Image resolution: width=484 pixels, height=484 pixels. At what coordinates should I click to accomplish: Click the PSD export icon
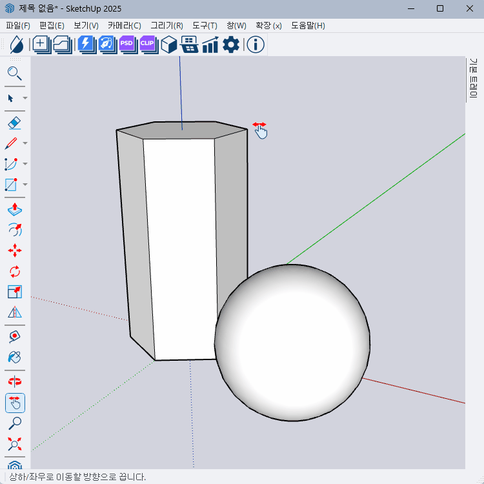click(x=126, y=44)
